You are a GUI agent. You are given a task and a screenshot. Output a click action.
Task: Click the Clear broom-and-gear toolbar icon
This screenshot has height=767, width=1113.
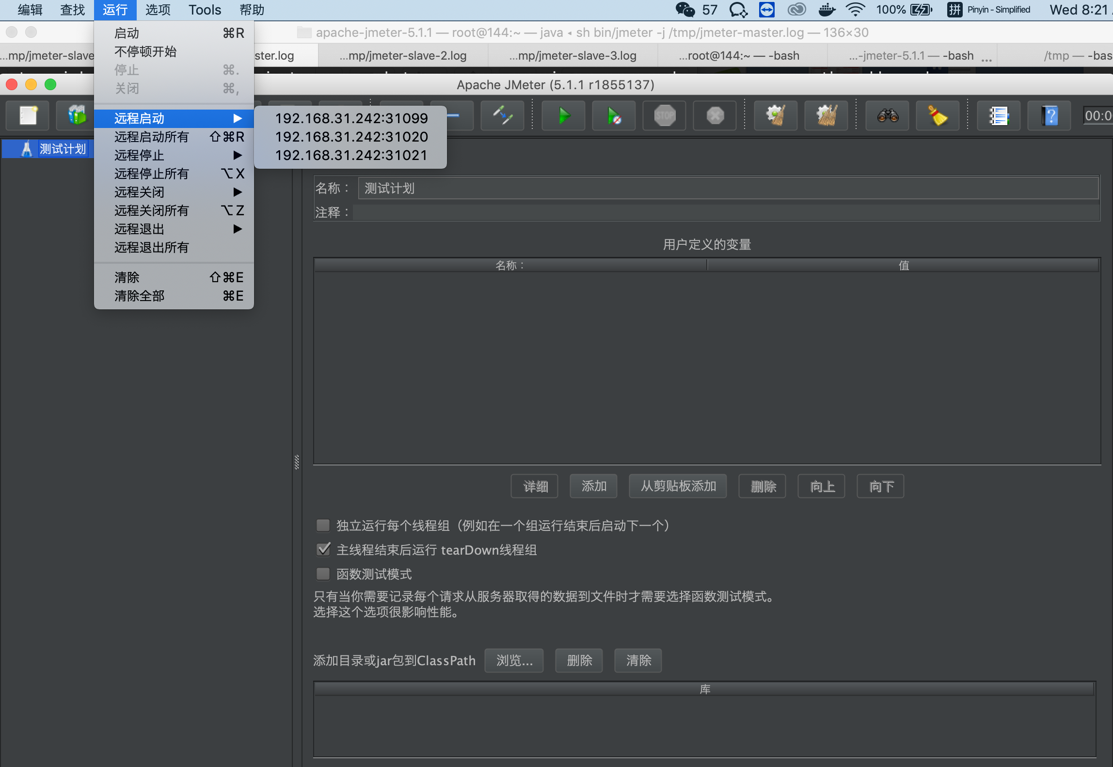click(775, 116)
